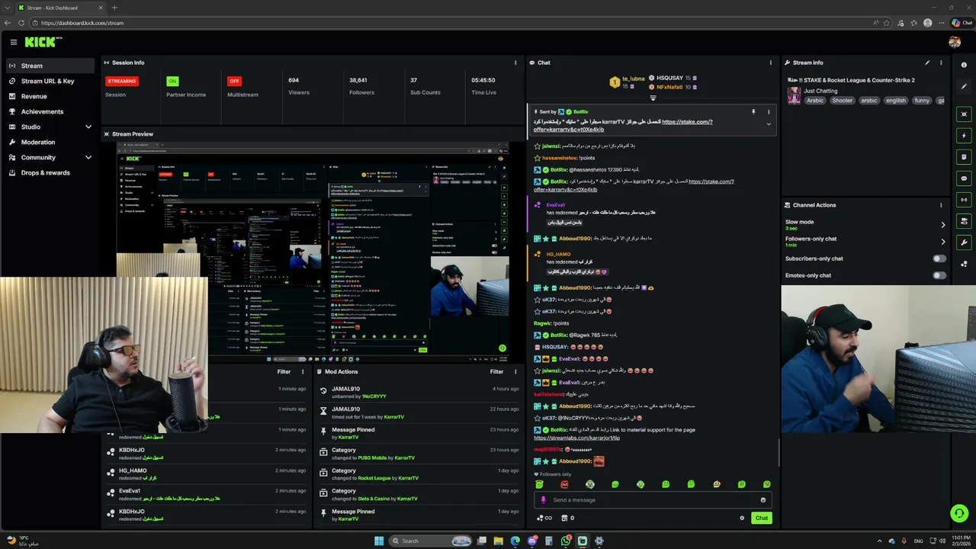Open Mod Actions panel three-dot menu
The width and height of the screenshot is (976, 549).
click(515, 371)
